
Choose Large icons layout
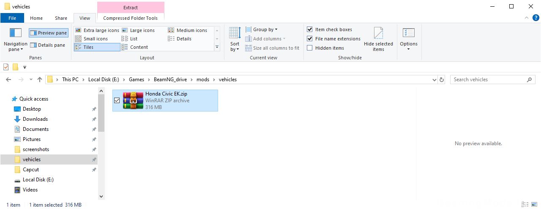pyautogui.click(x=138, y=30)
